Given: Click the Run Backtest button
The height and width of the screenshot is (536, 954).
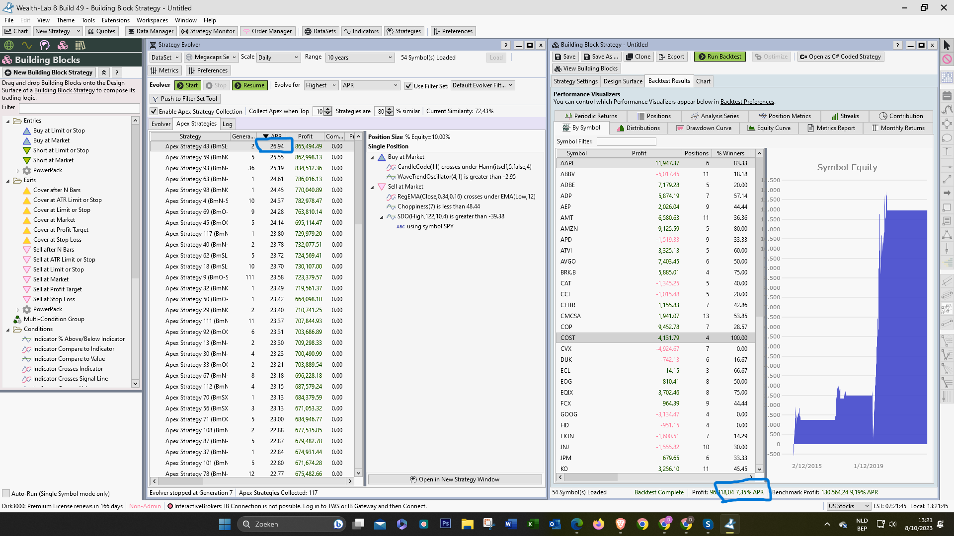Looking at the screenshot, I should (720, 57).
